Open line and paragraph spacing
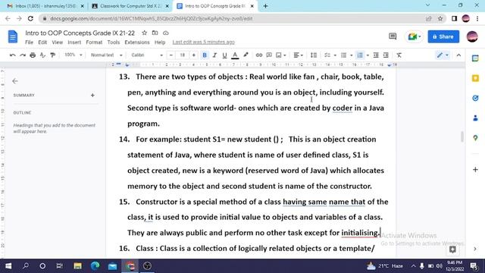Viewport: 485px width, 273px height. (313, 55)
